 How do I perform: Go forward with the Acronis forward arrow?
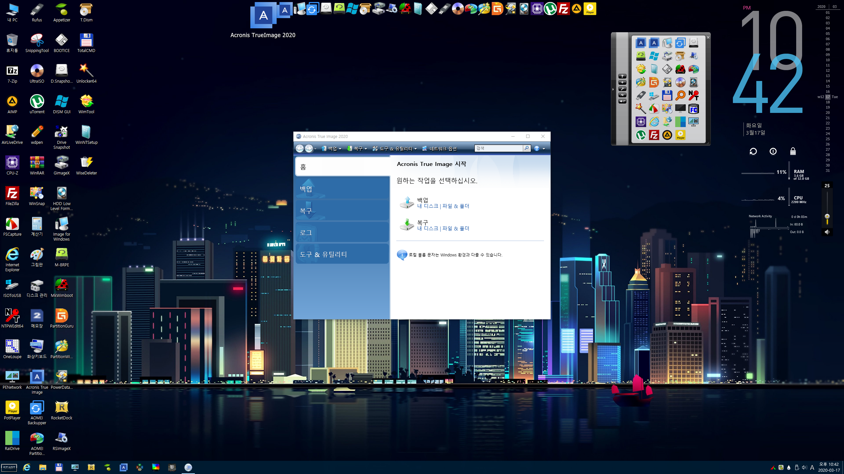309,148
